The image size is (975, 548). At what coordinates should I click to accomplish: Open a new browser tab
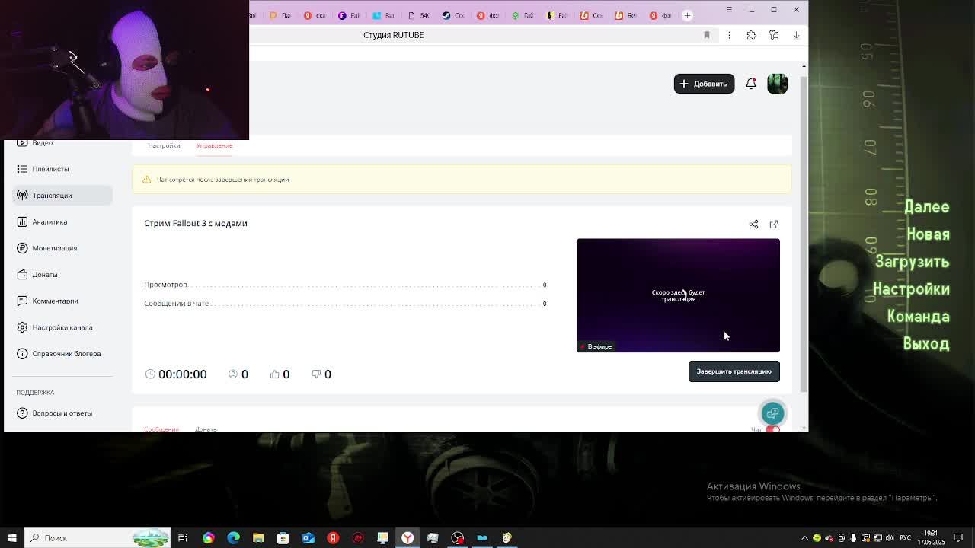687,15
